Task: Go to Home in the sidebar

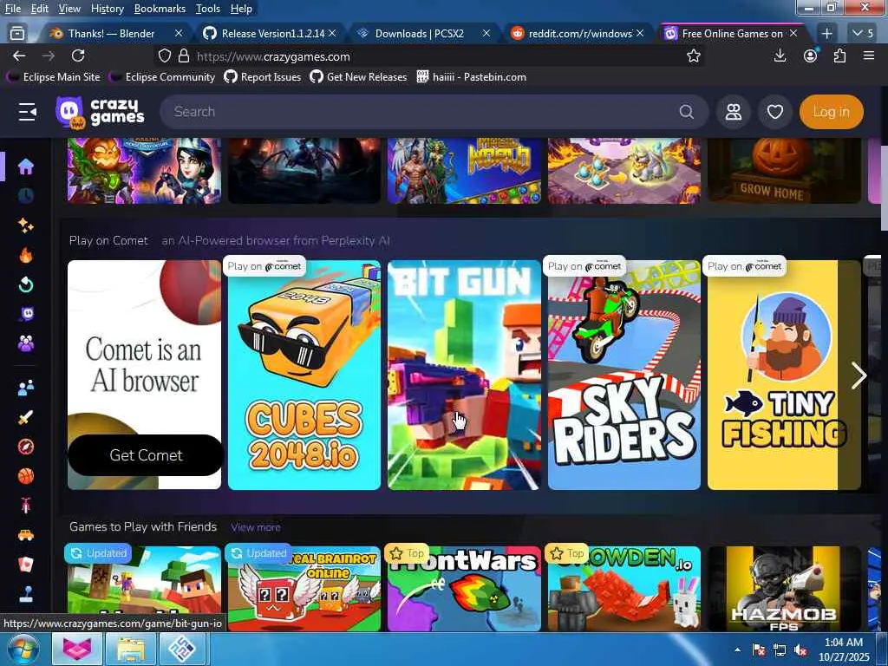Action: coord(25,166)
